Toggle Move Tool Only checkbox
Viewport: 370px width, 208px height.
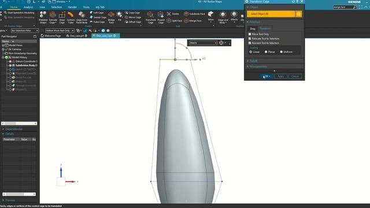tap(250, 34)
